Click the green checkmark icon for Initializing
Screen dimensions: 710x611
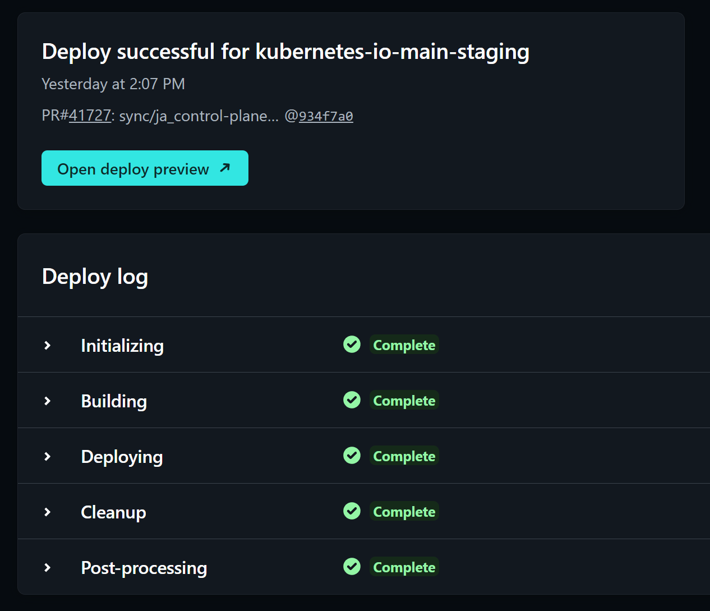(x=352, y=344)
